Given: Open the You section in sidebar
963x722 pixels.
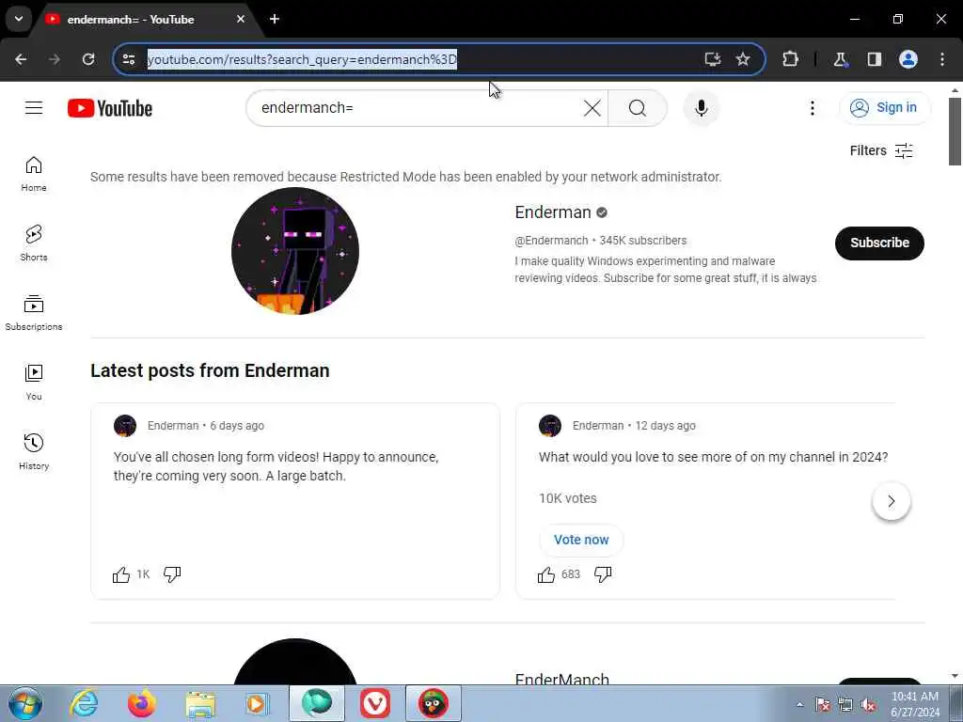Looking at the screenshot, I should pos(34,382).
